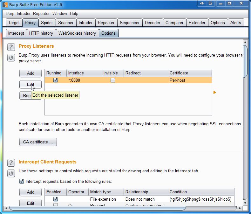Click the Condition column header
The height and width of the screenshot is (214, 251).
[201, 192]
